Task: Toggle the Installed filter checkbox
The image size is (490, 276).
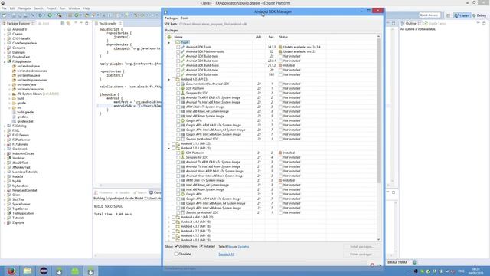Action: coord(201,247)
